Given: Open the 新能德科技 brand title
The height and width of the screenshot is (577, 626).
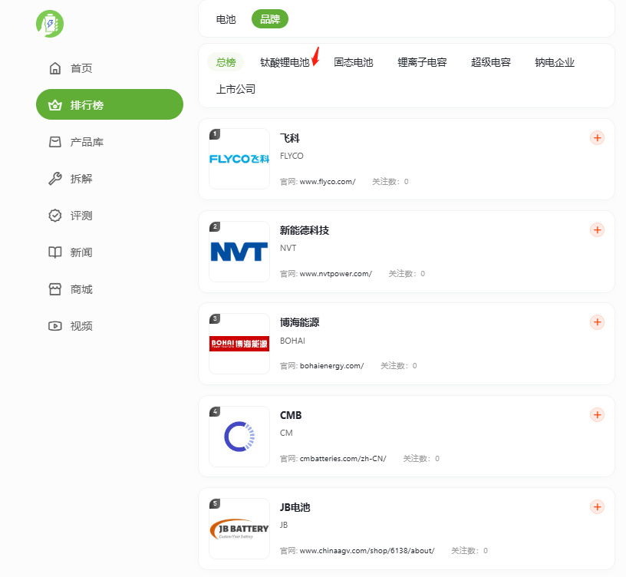Looking at the screenshot, I should coord(305,230).
